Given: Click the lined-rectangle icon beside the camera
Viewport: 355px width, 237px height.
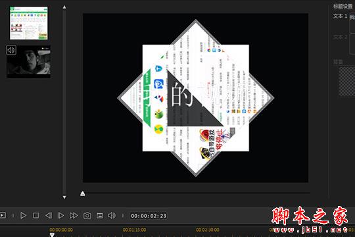Looking at the screenshot, I should (x=100, y=216).
